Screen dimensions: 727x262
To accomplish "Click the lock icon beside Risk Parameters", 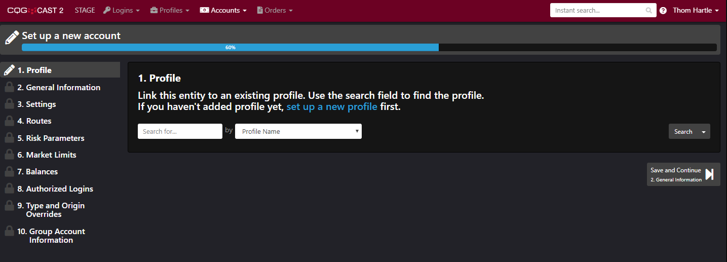I will [9, 138].
